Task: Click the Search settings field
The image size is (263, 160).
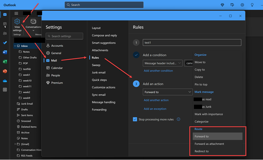Action: (x=64, y=36)
